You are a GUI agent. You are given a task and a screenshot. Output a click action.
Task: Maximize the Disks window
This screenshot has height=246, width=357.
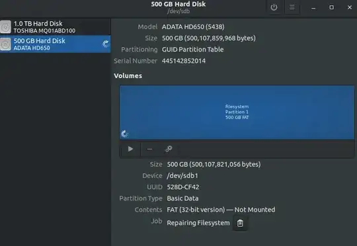click(331, 7)
